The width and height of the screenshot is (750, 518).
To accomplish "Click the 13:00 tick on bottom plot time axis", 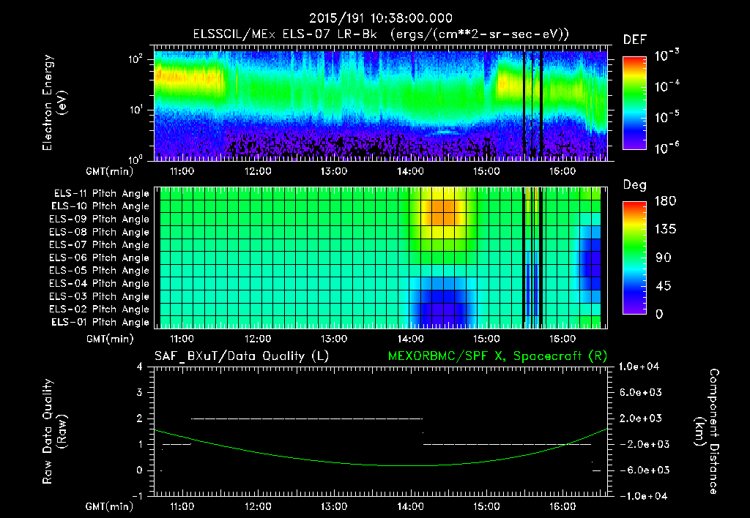I will point(334,506).
